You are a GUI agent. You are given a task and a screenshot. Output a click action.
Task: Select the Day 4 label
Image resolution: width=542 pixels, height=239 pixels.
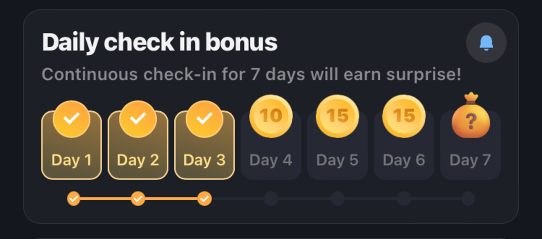(x=271, y=160)
